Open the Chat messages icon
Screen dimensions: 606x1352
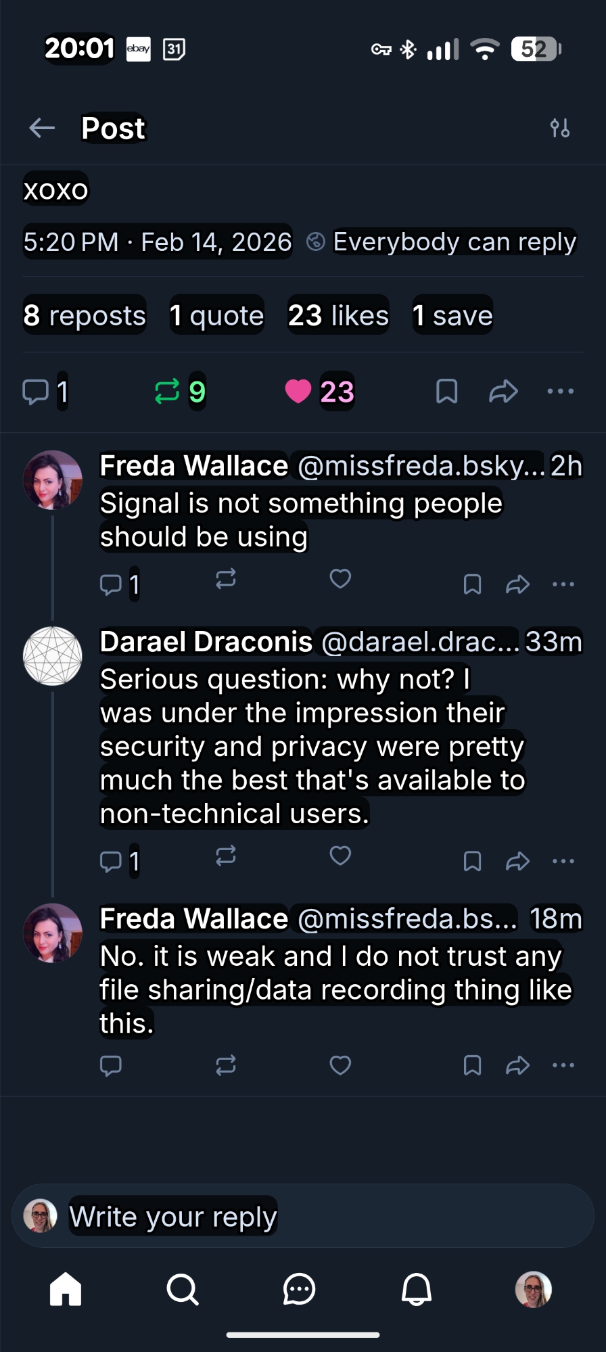(299, 1289)
